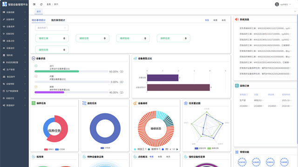Expand the 数据维护 sidebar chevron
Viewport: 298px width, 167px height.
tap(25, 105)
